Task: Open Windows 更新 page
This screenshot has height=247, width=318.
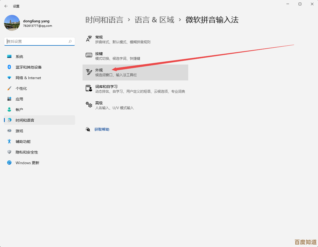Action: point(27,163)
